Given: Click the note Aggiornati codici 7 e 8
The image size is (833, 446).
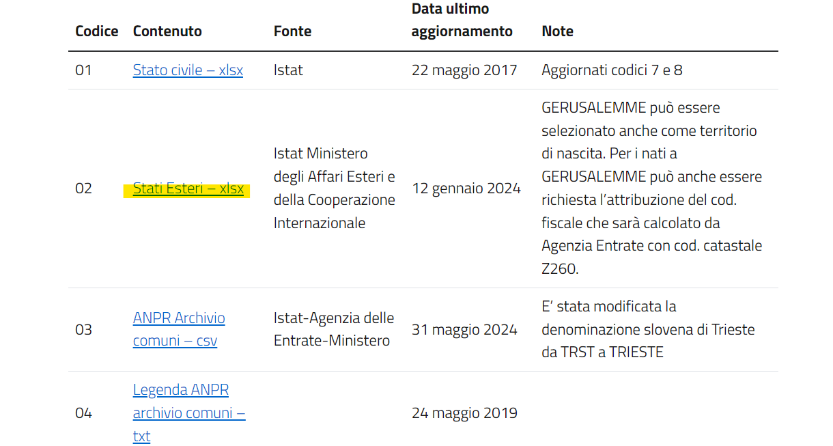Looking at the screenshot, I should click(612, 70).
